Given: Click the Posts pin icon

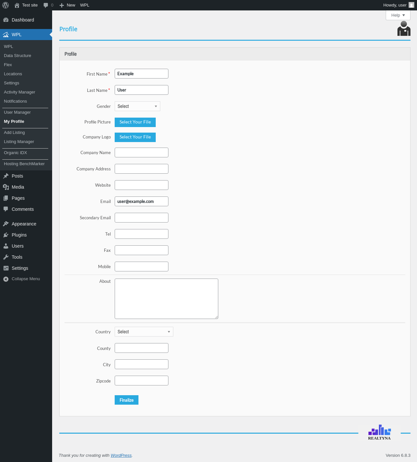Looking at the screenshot, I should [6, 176].
